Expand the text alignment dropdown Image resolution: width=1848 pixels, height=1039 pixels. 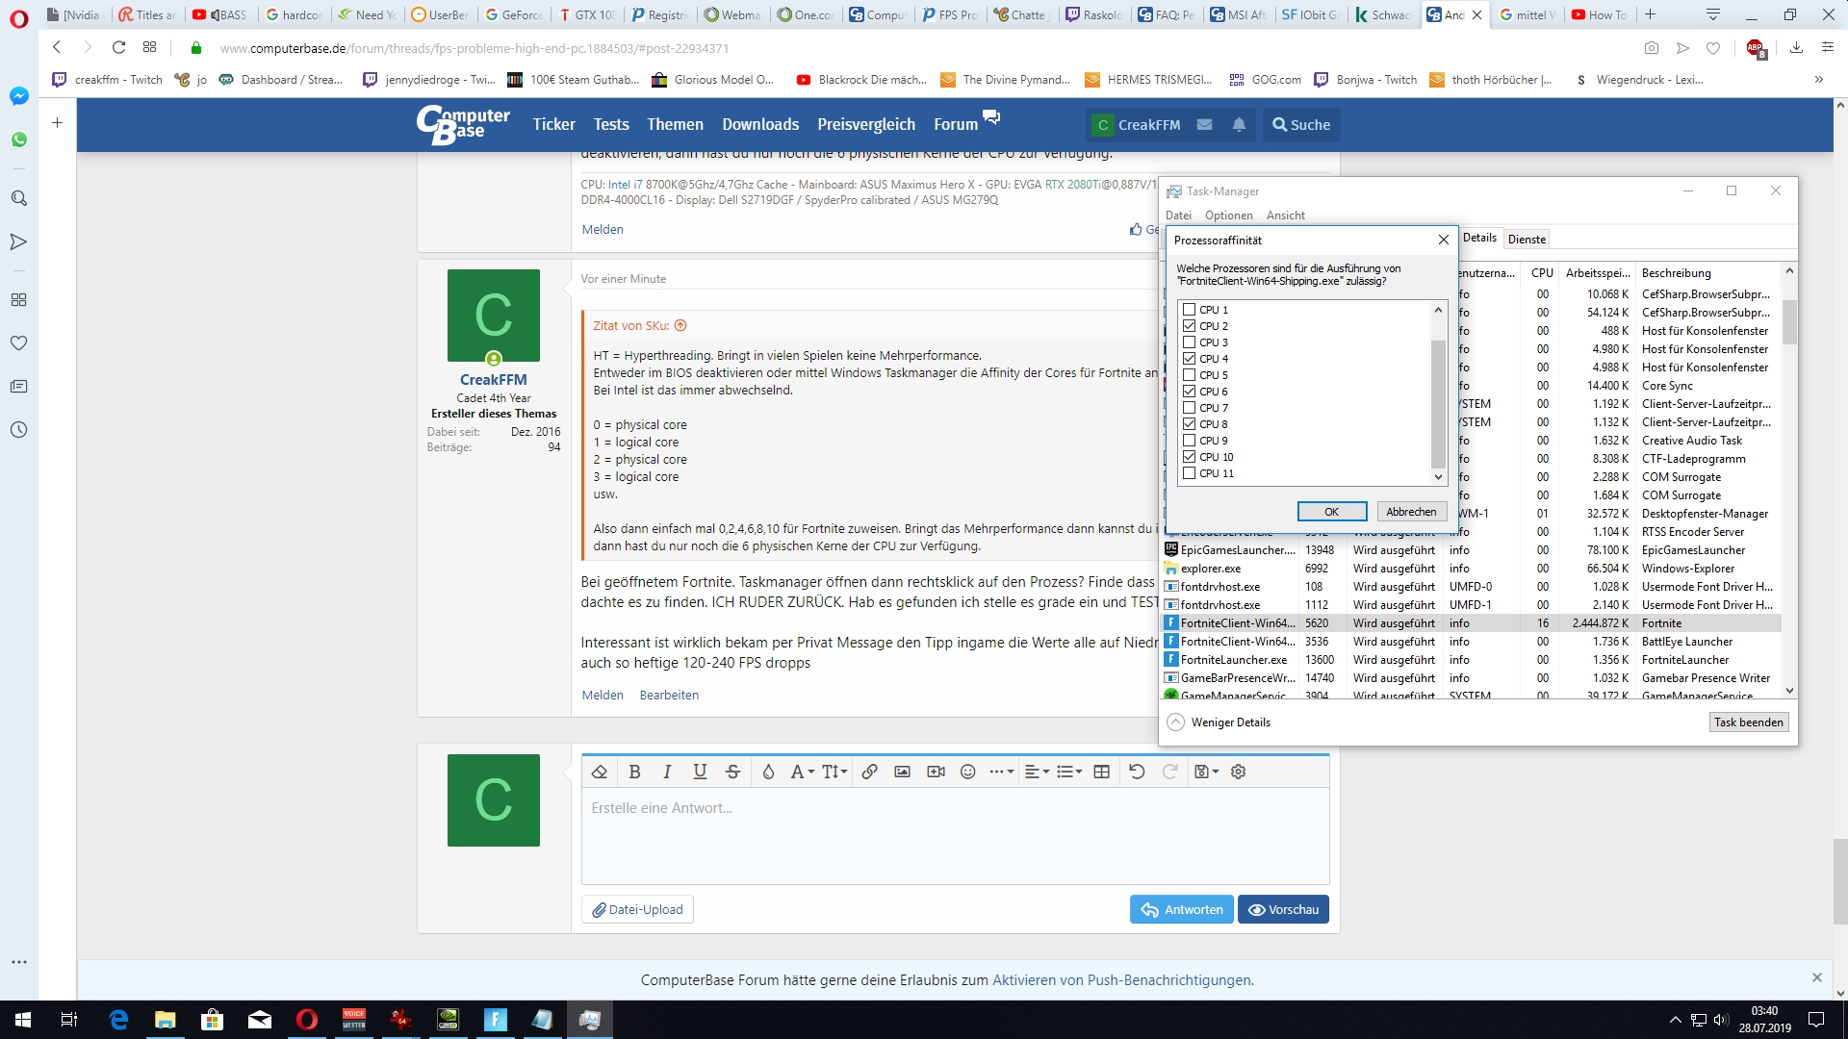pos(1037,772)
